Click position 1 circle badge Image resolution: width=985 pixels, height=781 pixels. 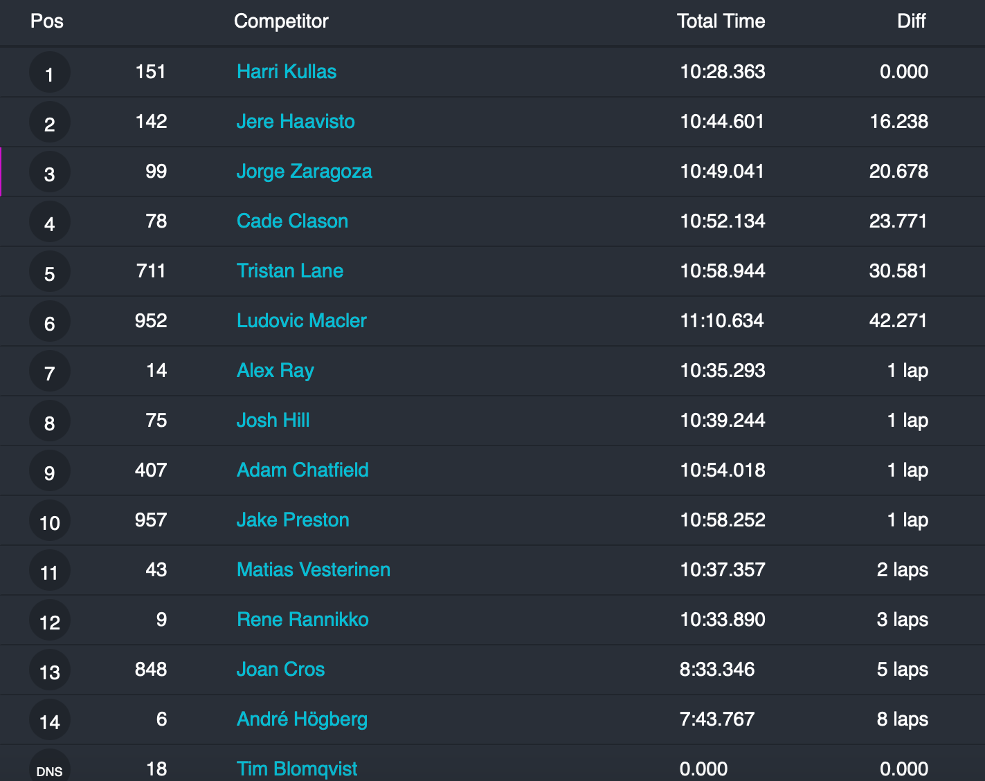[49, 73]
